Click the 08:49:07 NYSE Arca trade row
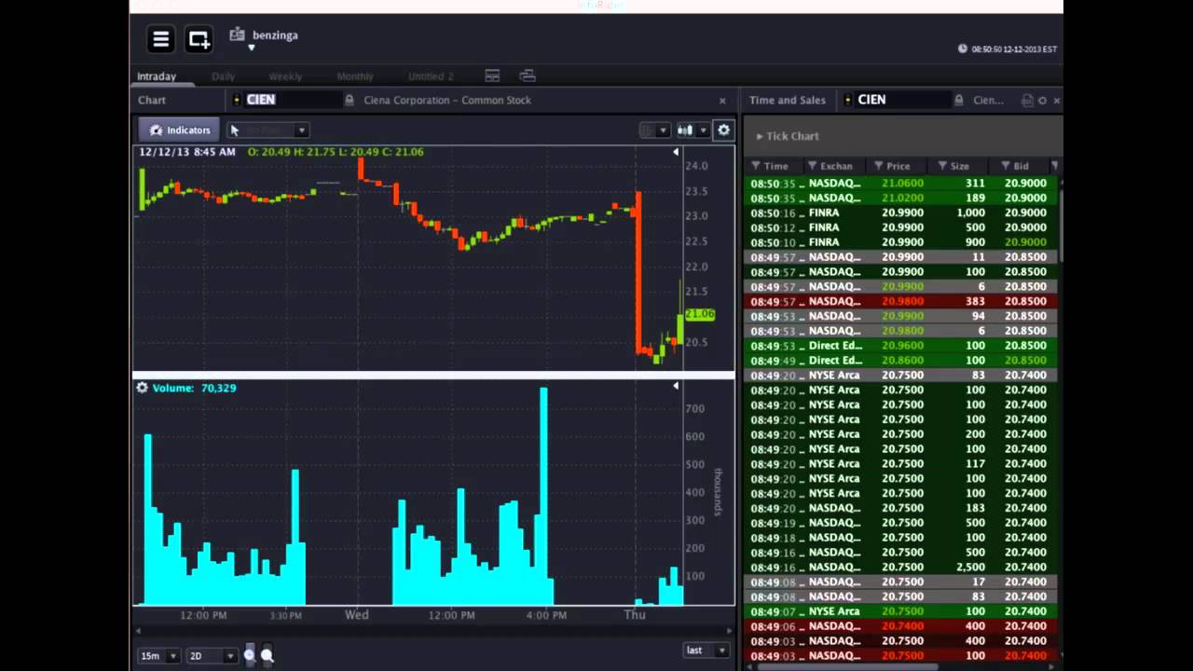Viewport: 1193px width, 671px height. [x=901, y=611]
